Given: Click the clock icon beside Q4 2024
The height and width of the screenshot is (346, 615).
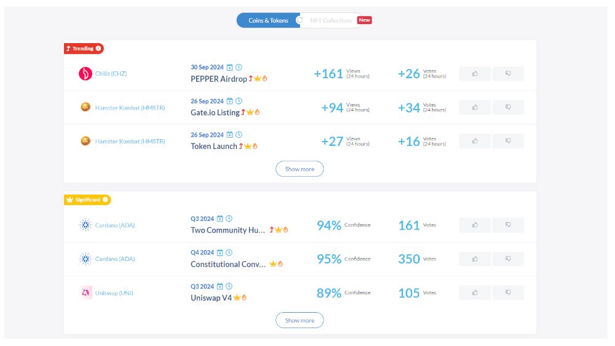Looking at the screenshot, I should [229, 252].
